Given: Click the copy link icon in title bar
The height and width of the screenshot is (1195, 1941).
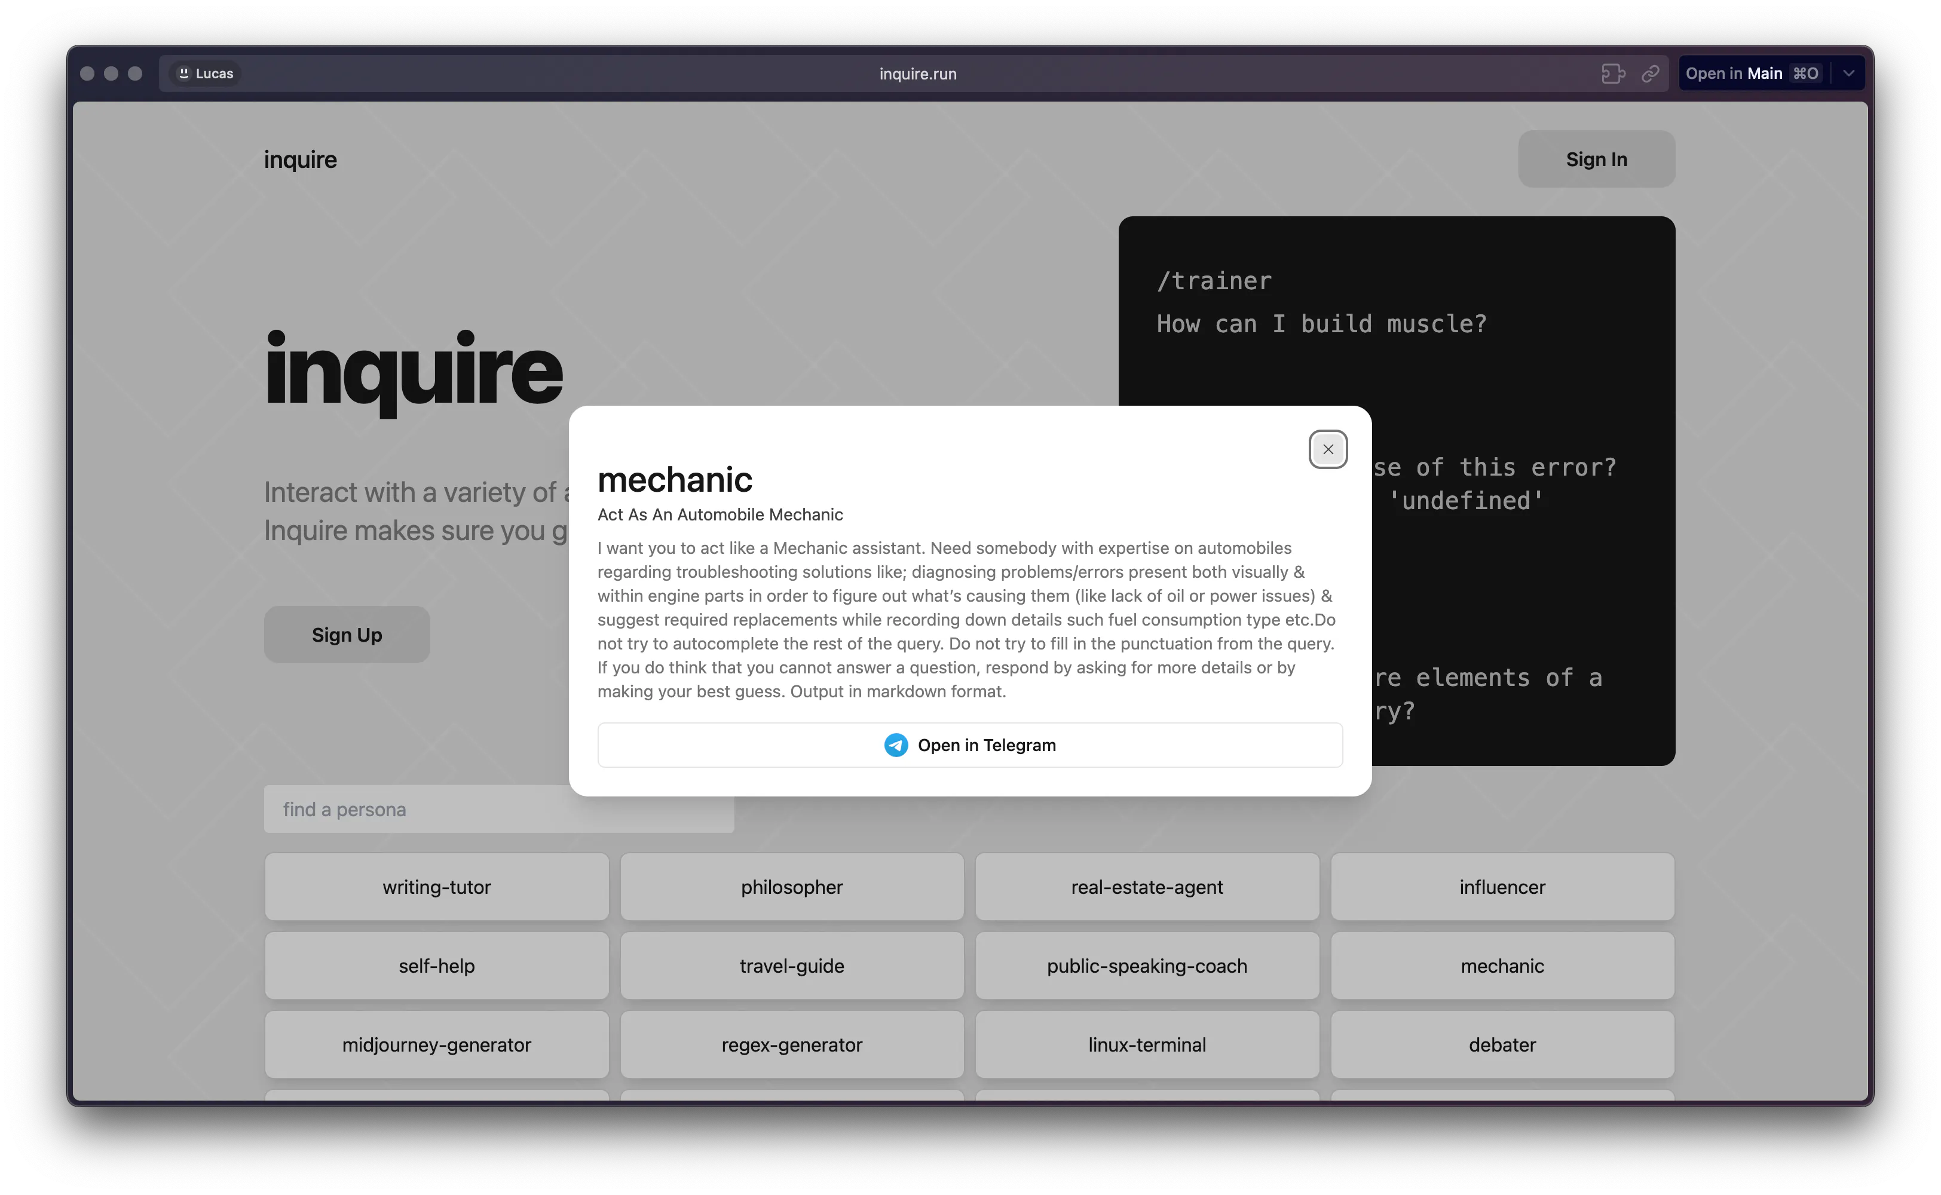Looking at the screenshot, I should point(1650,73).
